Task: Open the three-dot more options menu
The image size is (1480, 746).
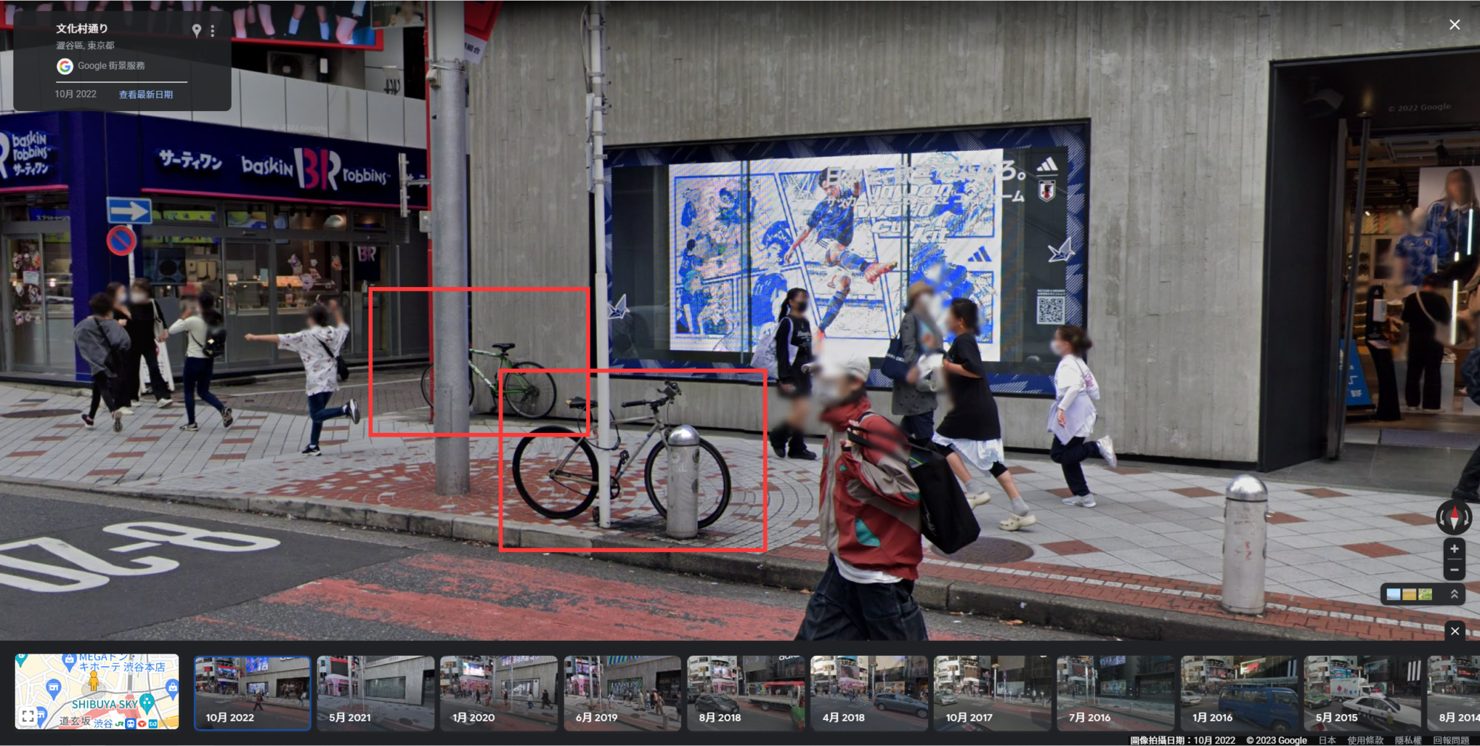Action: click(x=212, y=30)
